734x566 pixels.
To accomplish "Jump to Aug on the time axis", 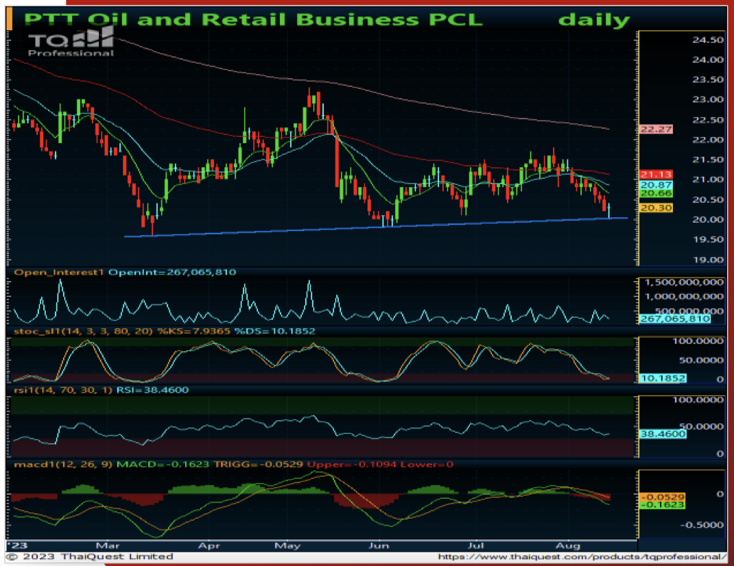I will [x=568, y=546].
